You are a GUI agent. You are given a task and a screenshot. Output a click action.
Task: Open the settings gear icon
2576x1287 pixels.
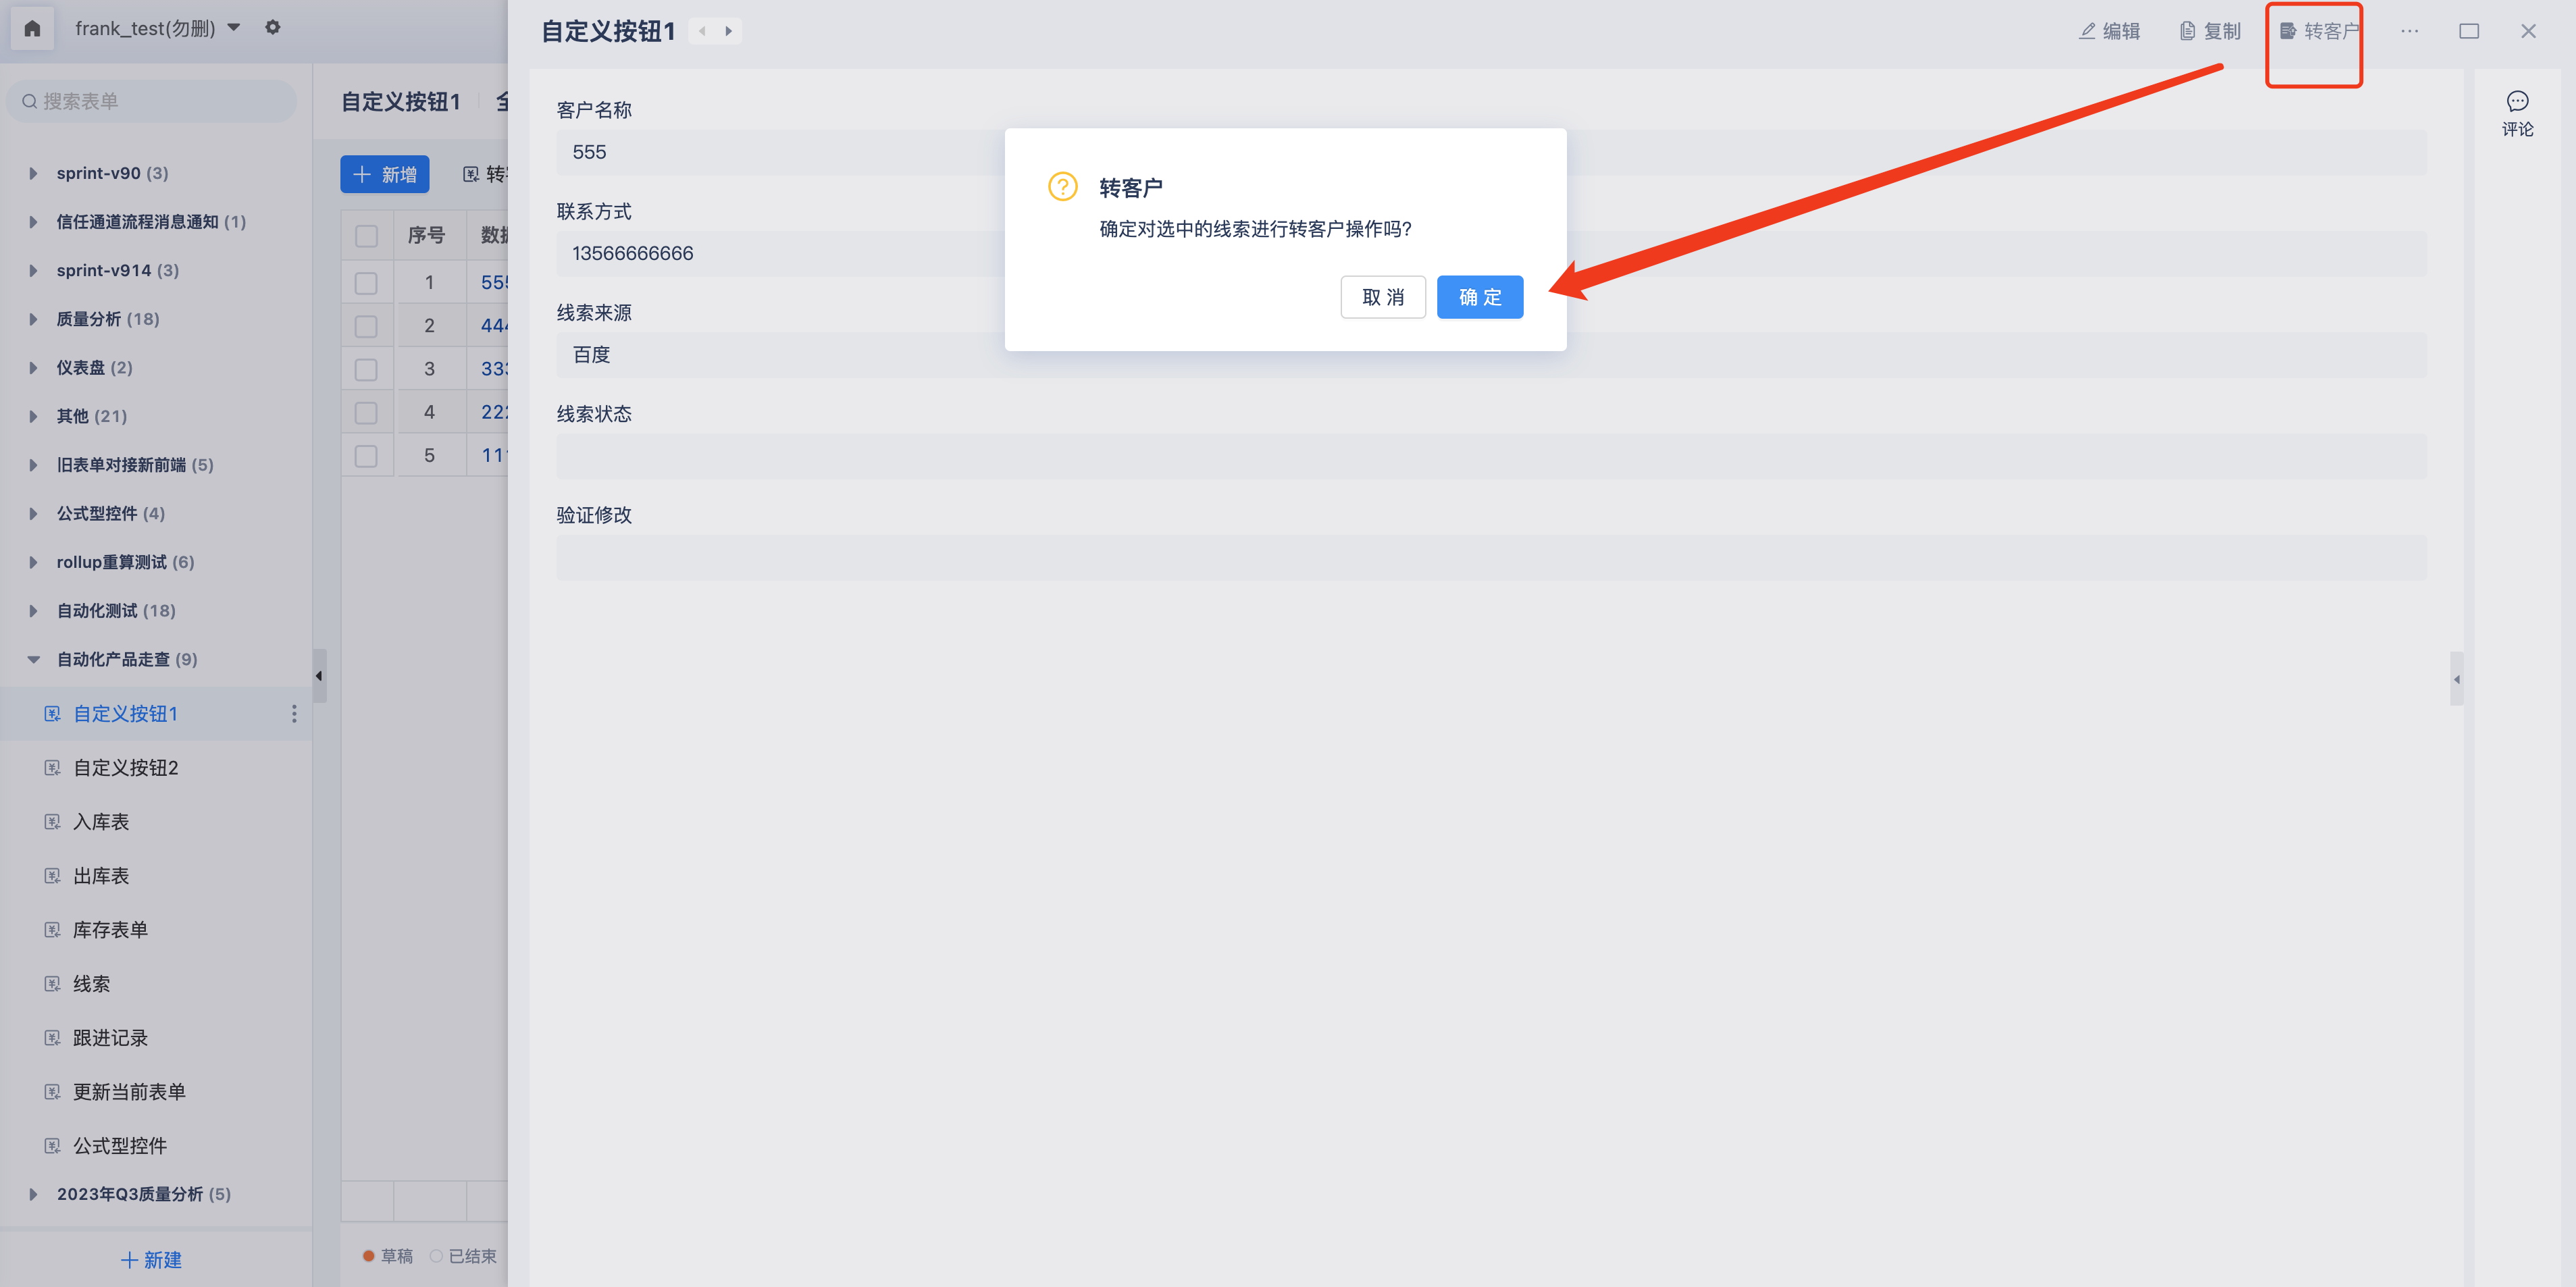coord(272,27)
